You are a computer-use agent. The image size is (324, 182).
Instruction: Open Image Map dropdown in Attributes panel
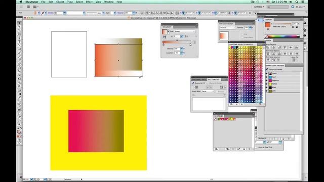click(208, 91)
